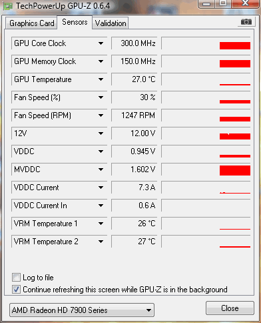Expand the GPU Memory Clock dropdown arrow
This screenshot has height=323, width=261.
click(x=101, y=61)
